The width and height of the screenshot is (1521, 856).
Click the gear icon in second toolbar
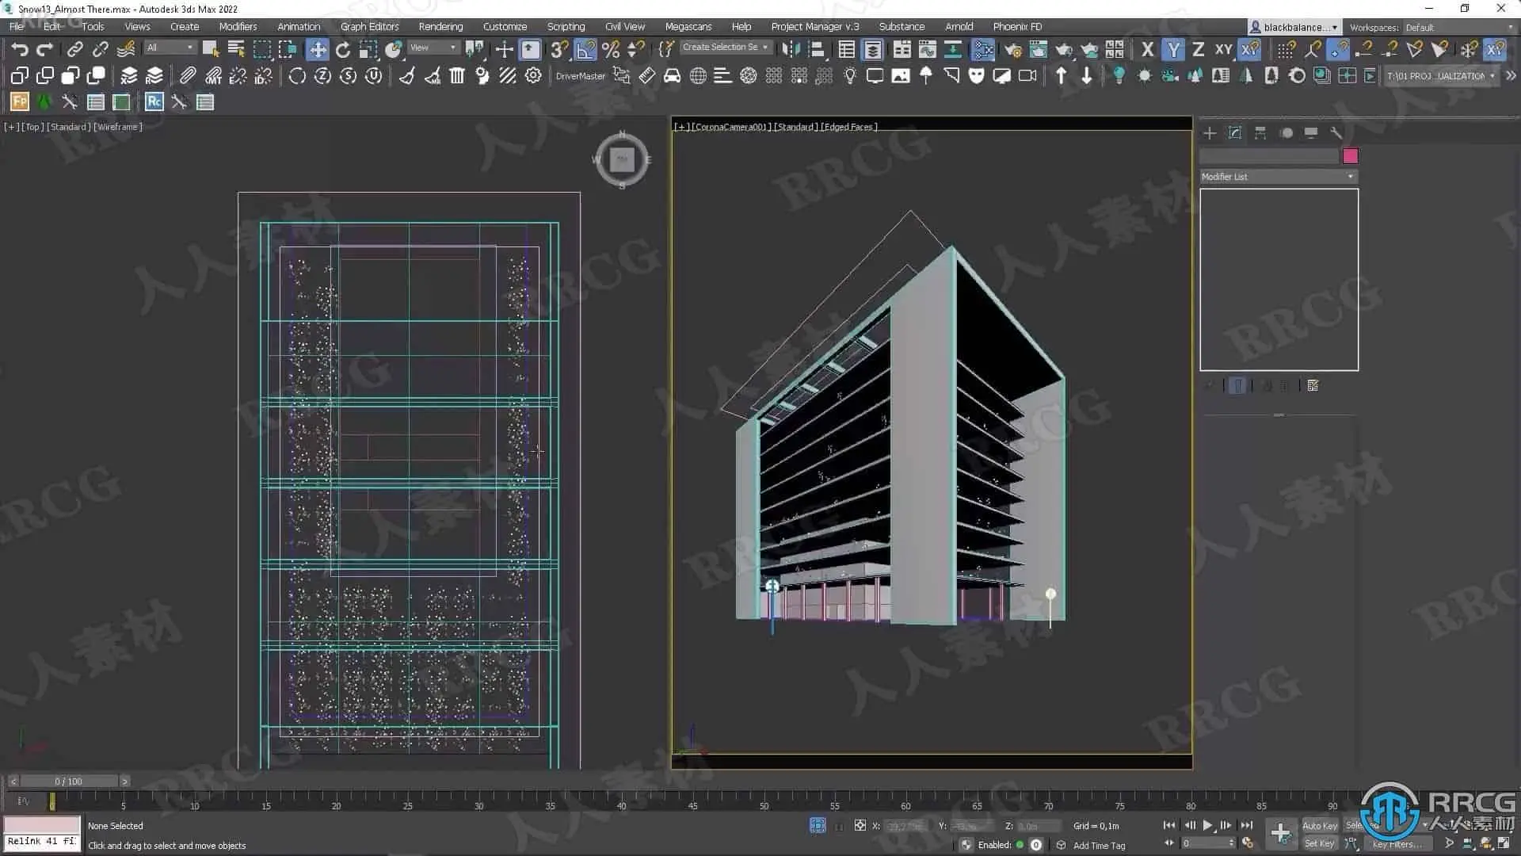(x=533, y=76)
